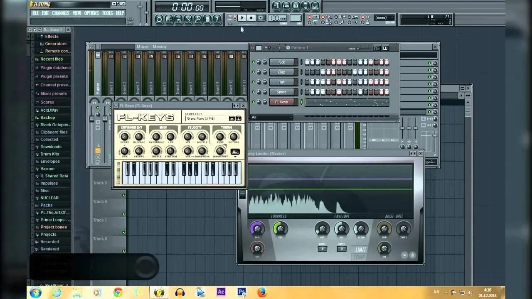Expand the Generators browser folder
Screen dimensions: 532x299
click(x=55, y=44)
